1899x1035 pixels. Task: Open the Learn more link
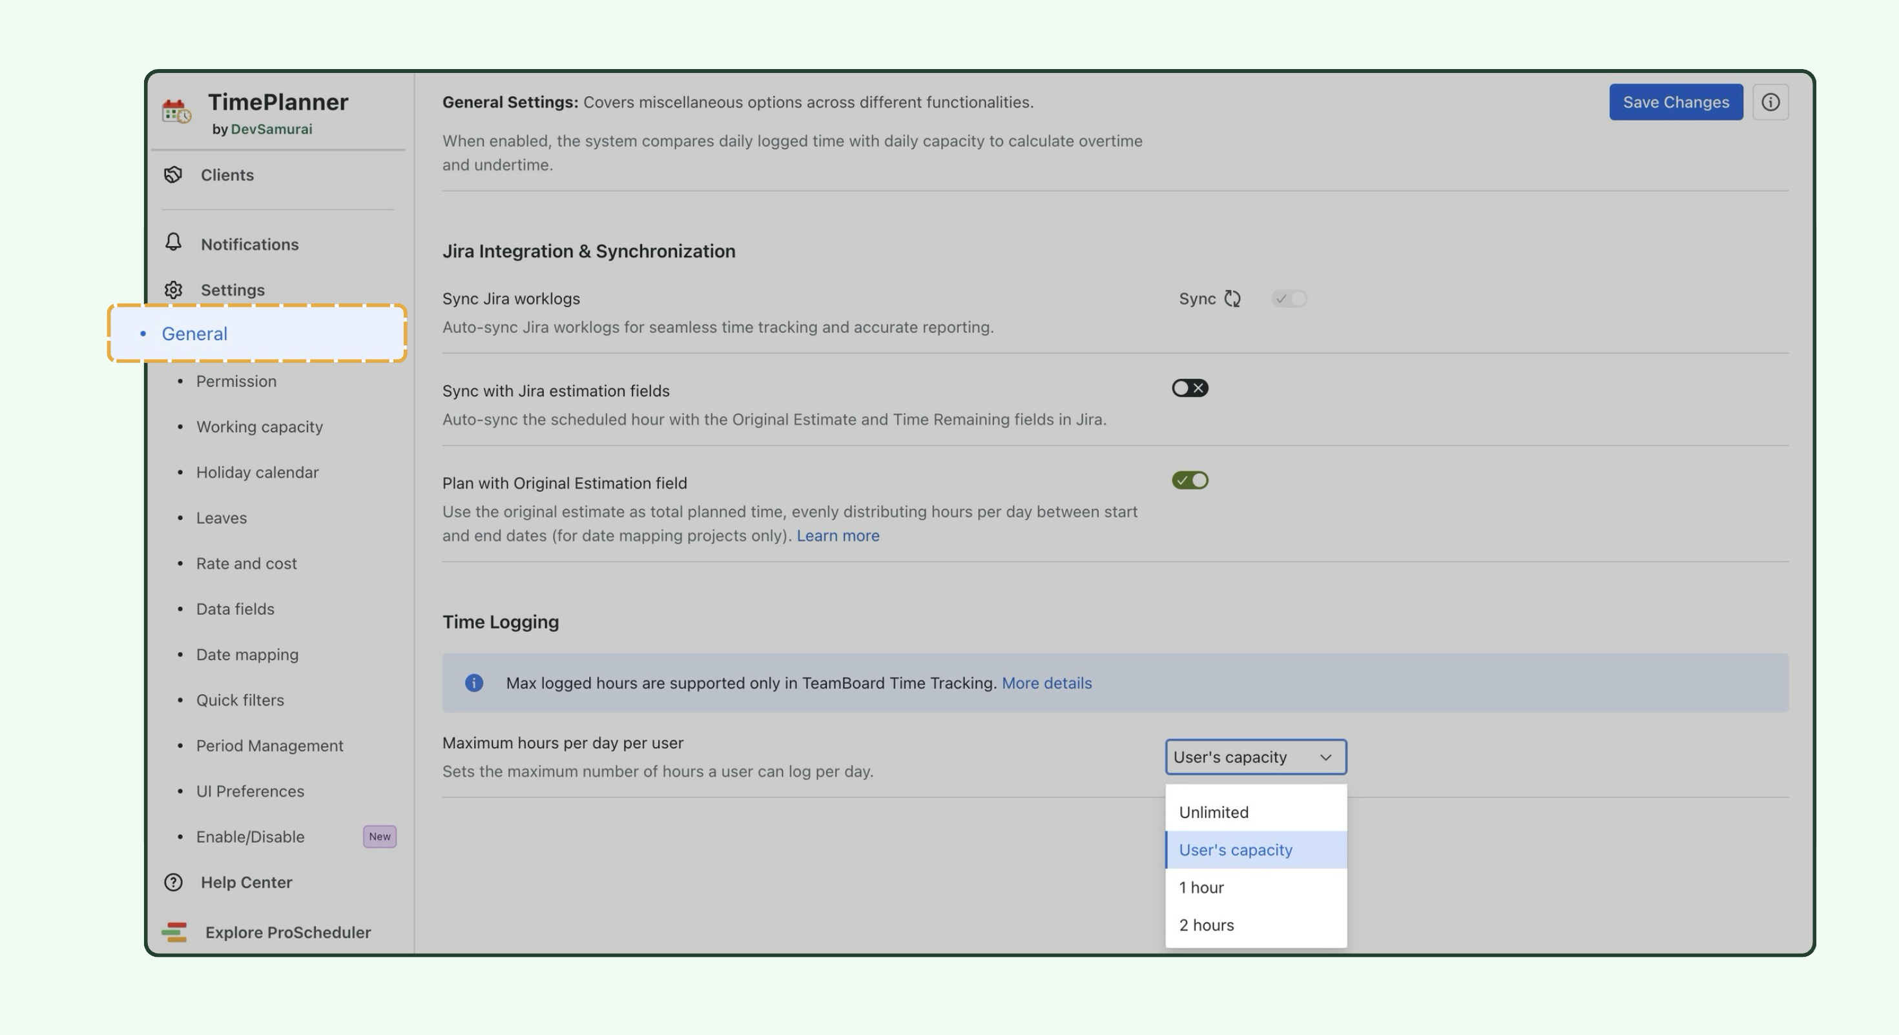[x=838, y=535]
